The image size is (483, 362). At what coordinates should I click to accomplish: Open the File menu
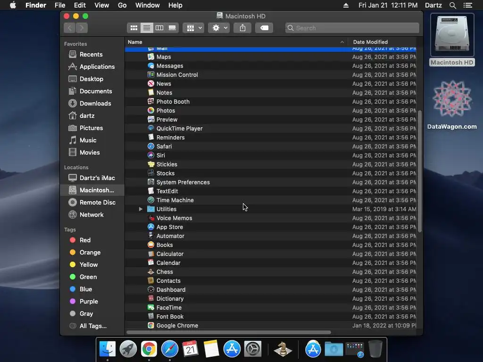tap(60, 5)
